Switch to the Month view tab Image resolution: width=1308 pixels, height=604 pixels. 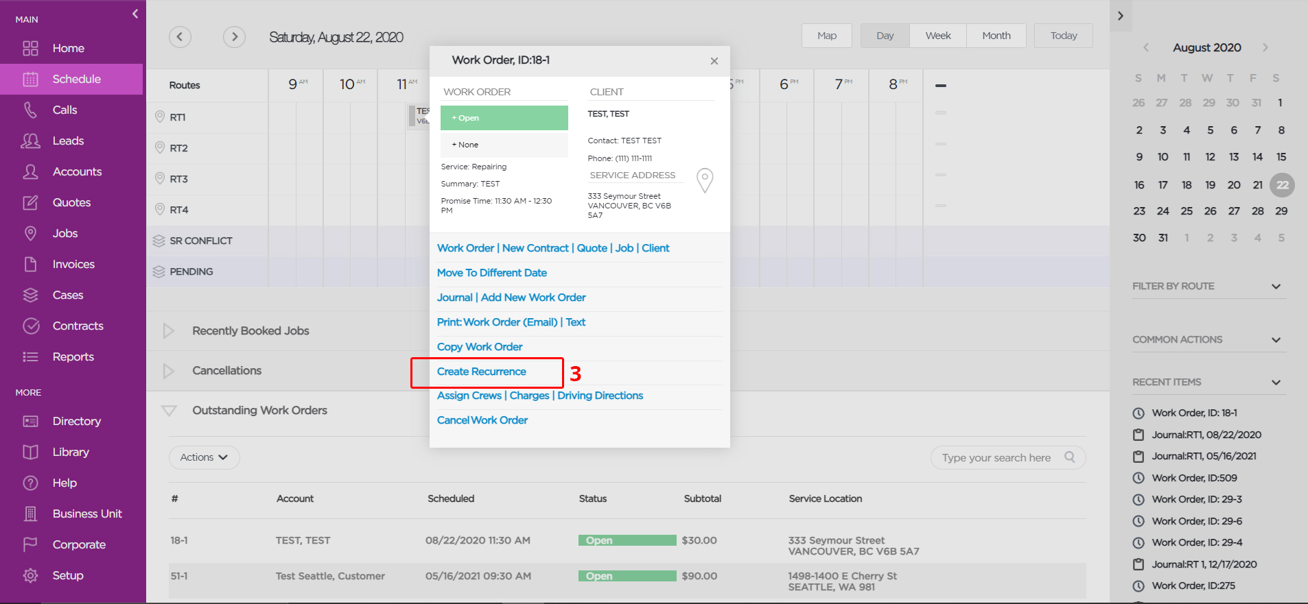(x=996, y=36)
